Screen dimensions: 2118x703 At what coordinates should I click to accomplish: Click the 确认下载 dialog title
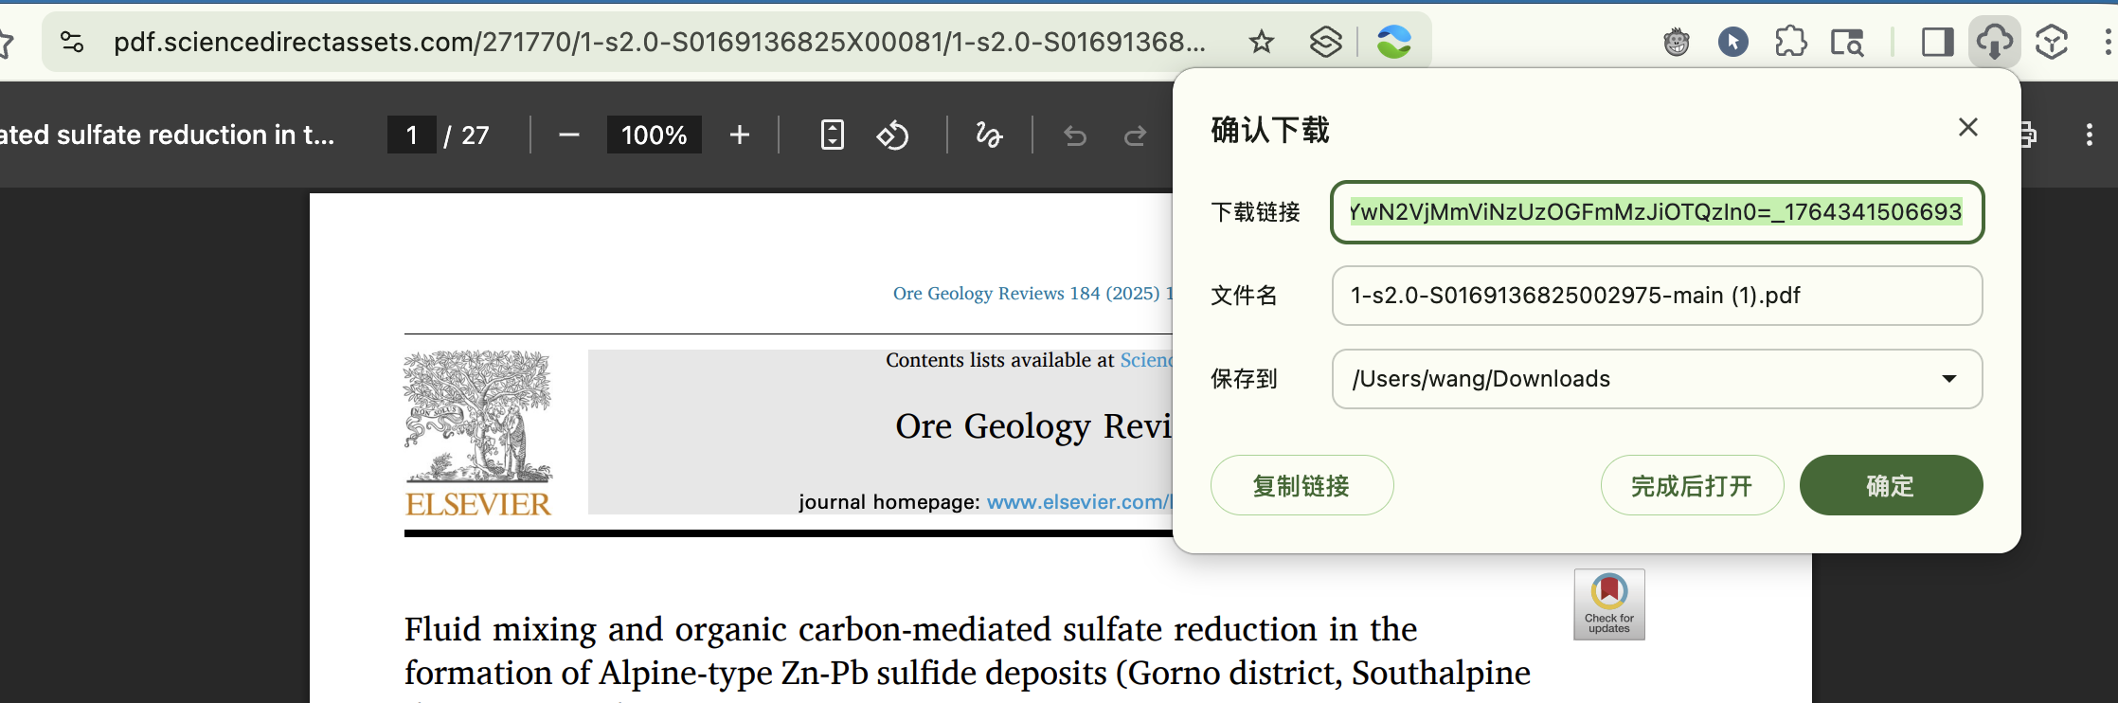(x=1270, y=130)
